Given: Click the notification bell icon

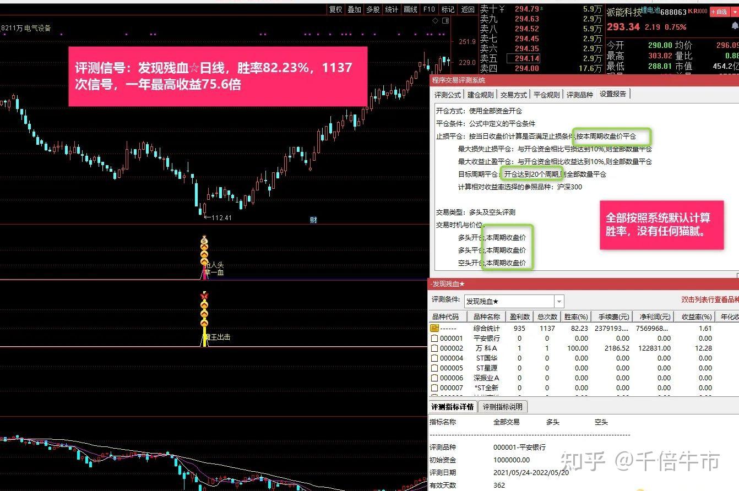Looking at the screenshot, I should click(735, 25).
